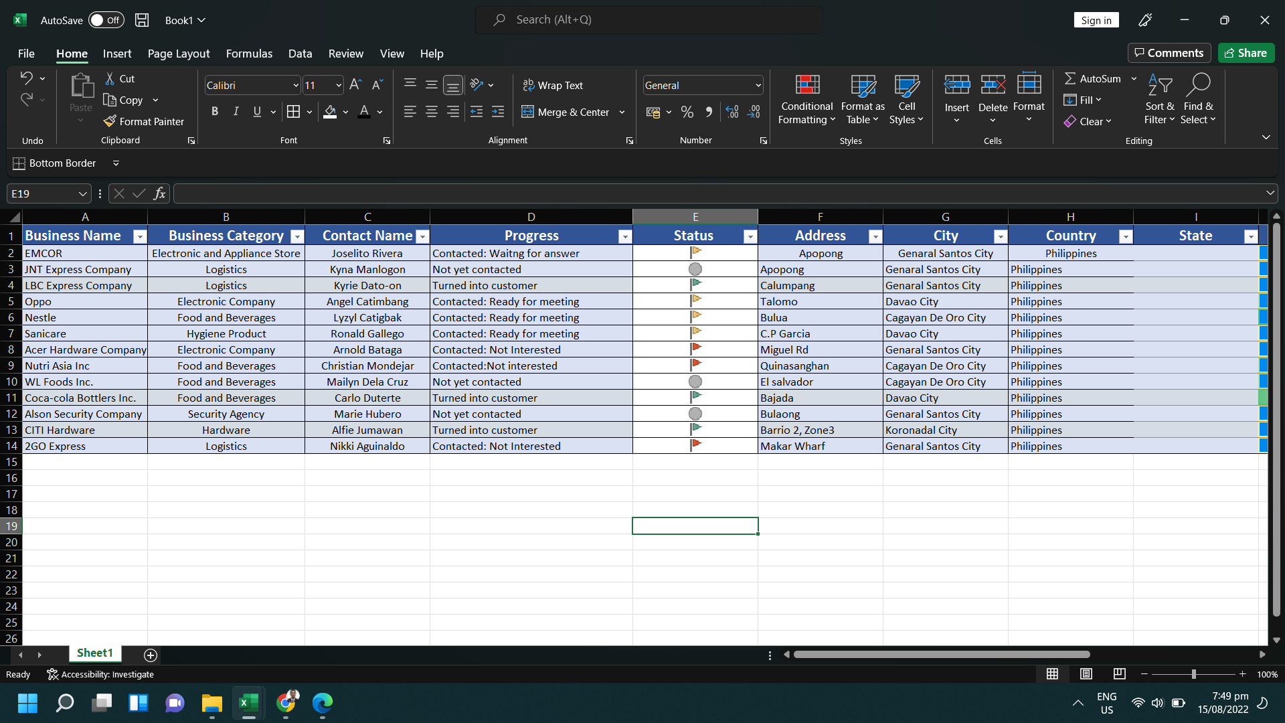The image size is (1285, 723).
Task: Click the Sign in button
Action: click(x=1096, y=20)
